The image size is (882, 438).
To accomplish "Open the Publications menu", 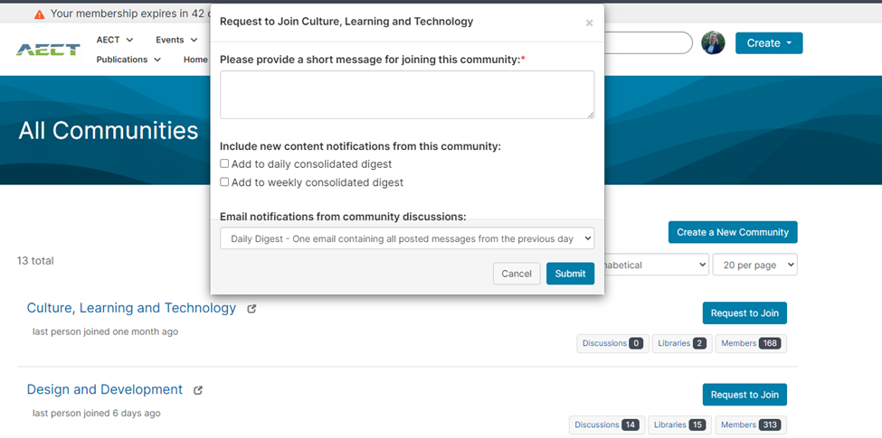I will pos(128,60).
